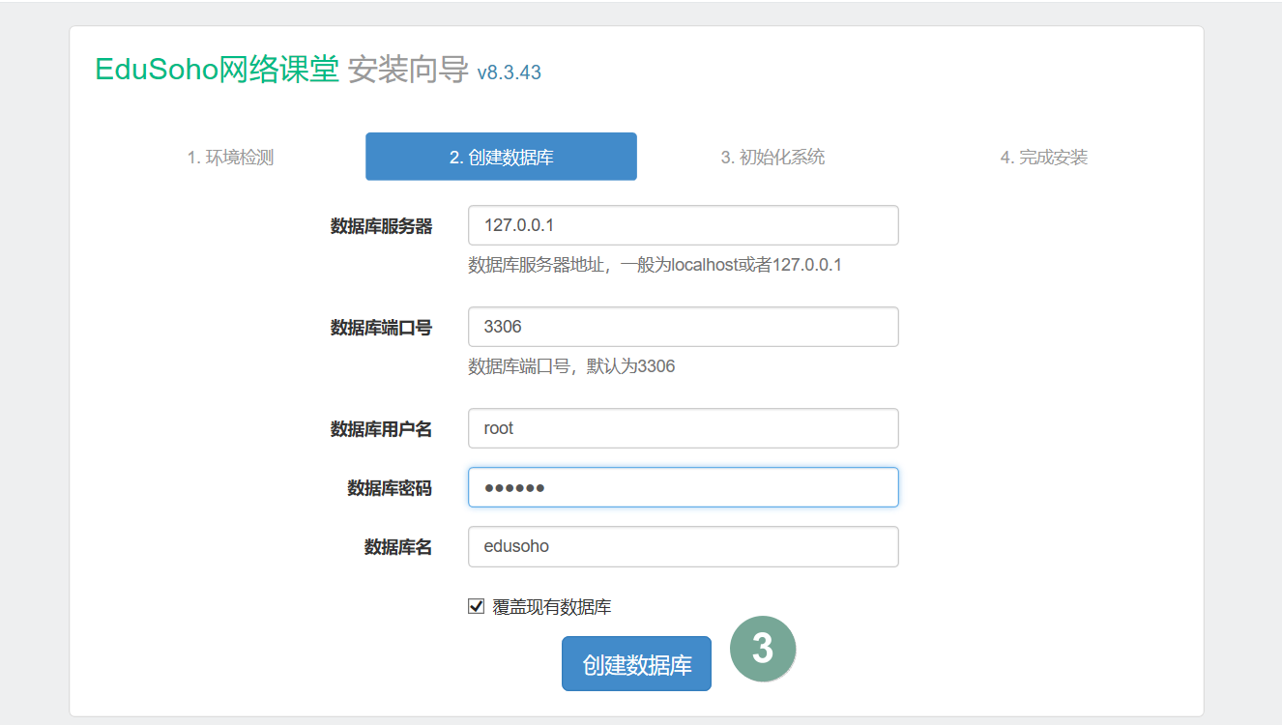Screen dimensions: 1282x725
Task: Click the 覆盖现有数据库 label text
Action: click(x=552, y=607)
